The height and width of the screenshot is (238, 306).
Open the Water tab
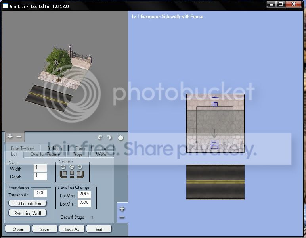point(102,154)
